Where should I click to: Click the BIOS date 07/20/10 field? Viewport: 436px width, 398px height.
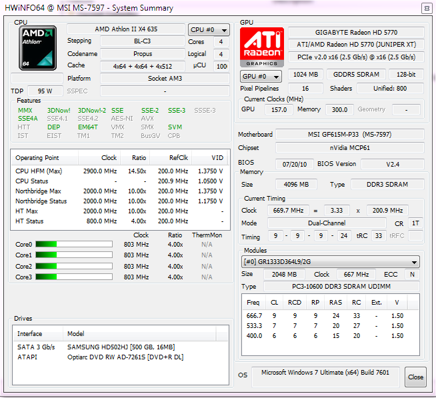click(295, 164)
